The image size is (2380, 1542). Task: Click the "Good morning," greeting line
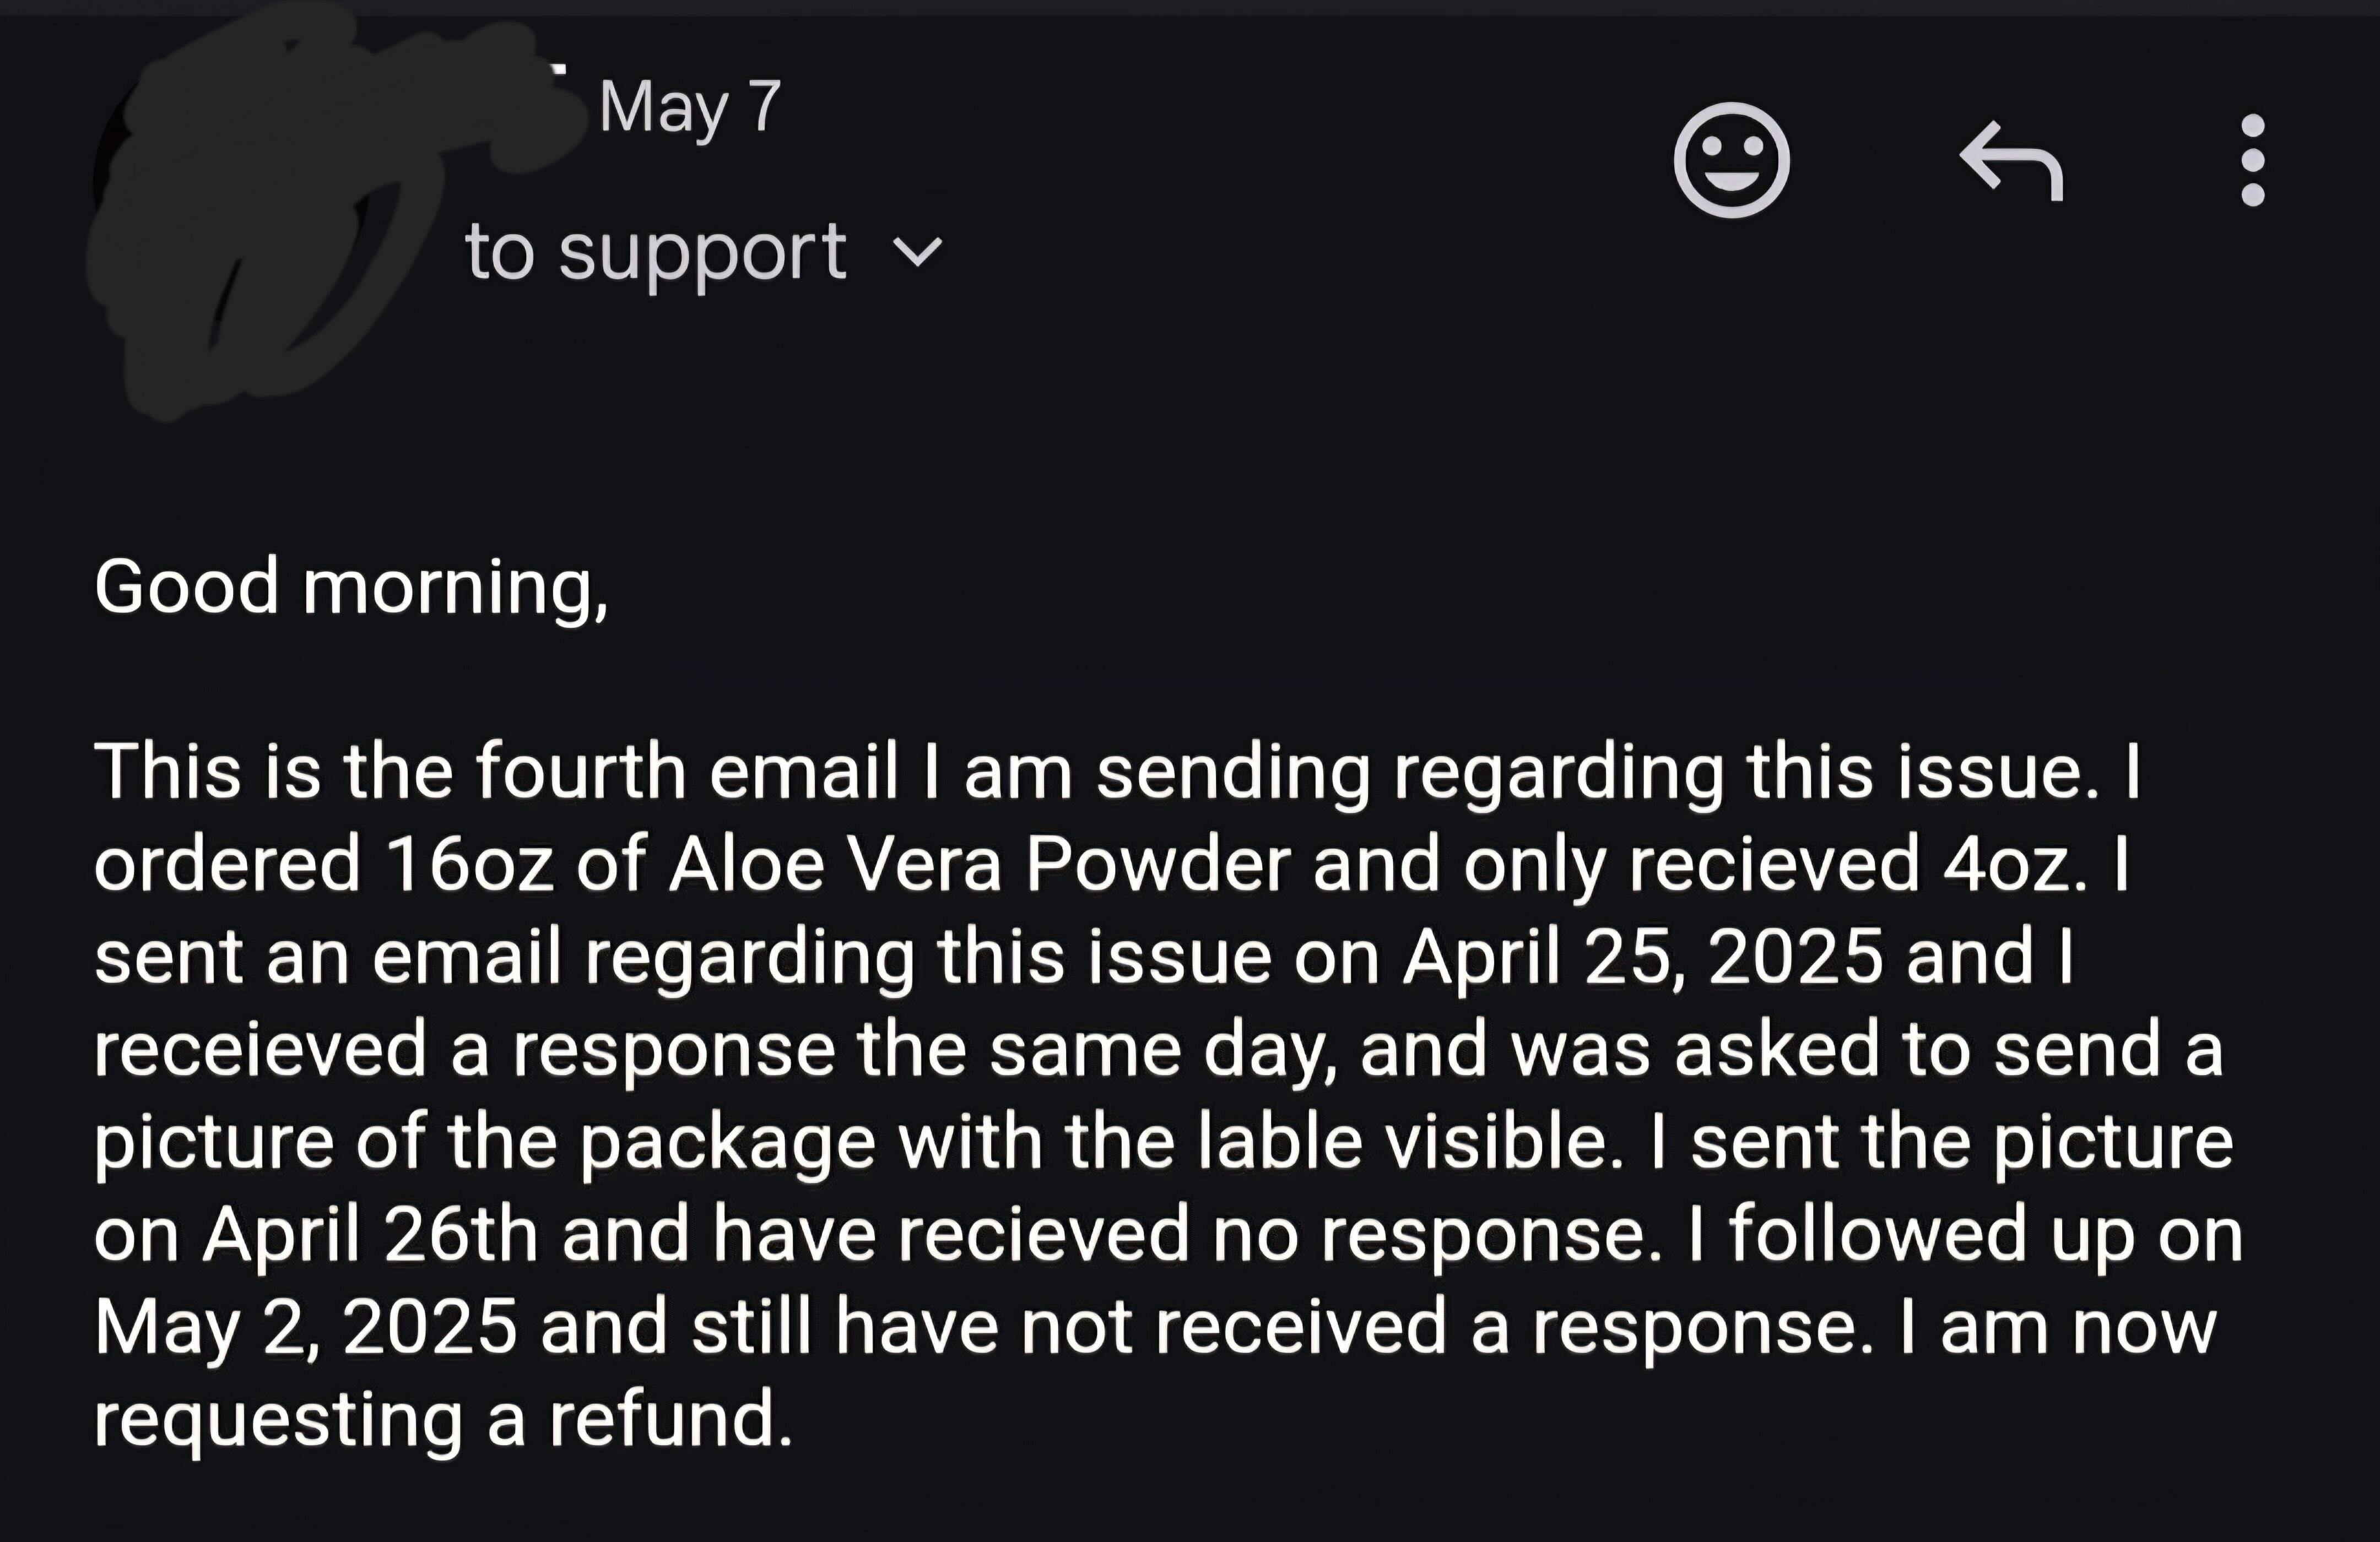(x=351, y=588)
